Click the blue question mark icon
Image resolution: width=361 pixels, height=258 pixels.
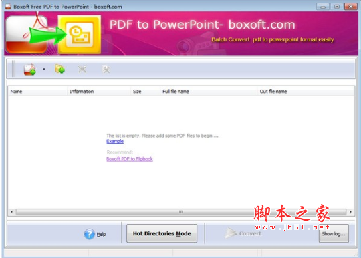pyautogui.click(x=90, y=234)
